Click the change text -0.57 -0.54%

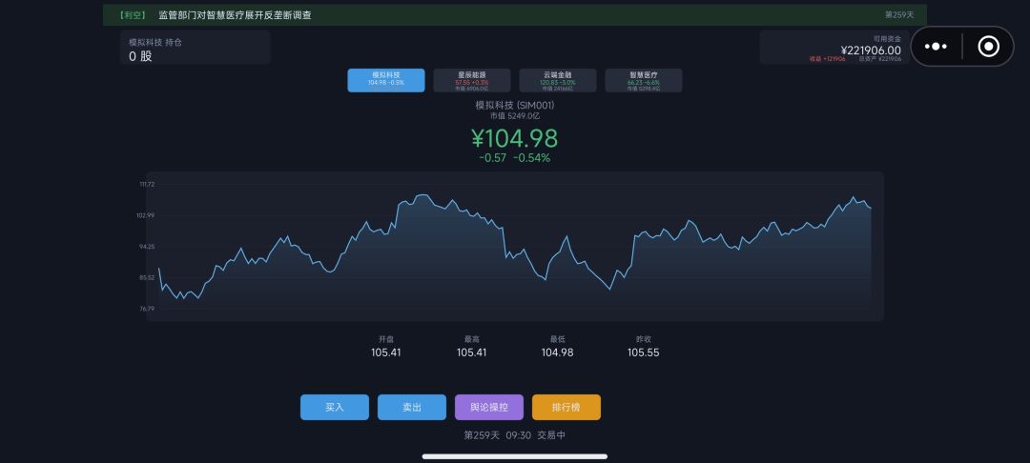click(514, 158)
